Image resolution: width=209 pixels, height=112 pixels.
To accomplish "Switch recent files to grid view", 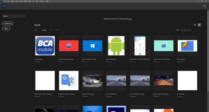I will tap(199, 25).
